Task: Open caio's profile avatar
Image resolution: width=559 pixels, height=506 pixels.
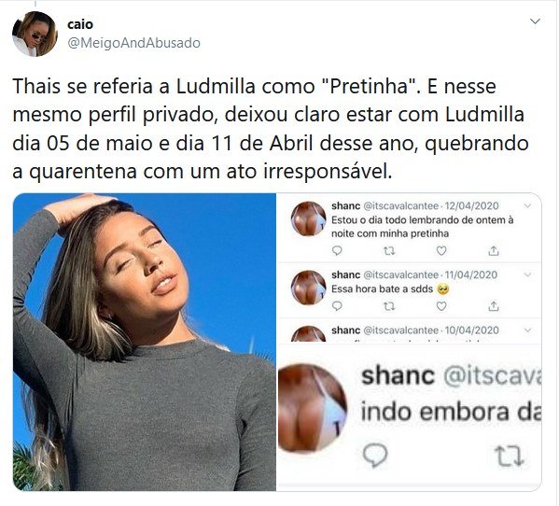Action: (35, 34)
